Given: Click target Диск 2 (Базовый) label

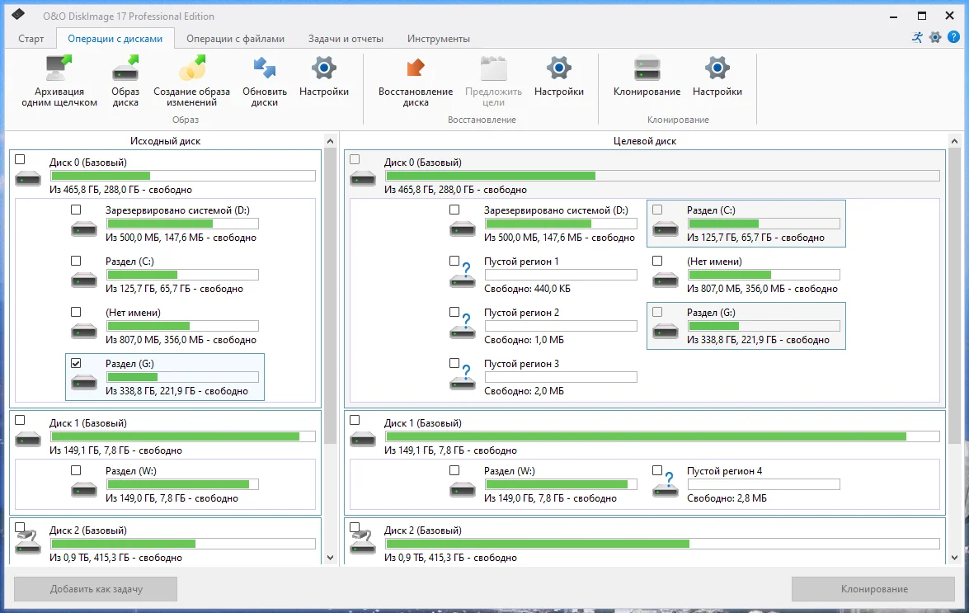Looking at the screenshot, I should coord(423,530).
